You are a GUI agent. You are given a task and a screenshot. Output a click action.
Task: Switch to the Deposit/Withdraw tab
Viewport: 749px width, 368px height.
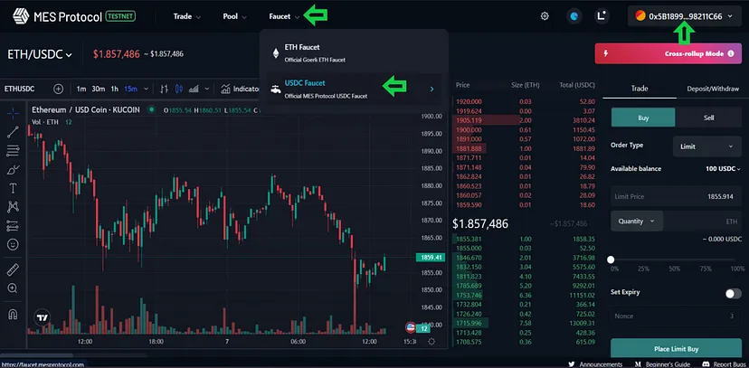(x=712, y=89)
